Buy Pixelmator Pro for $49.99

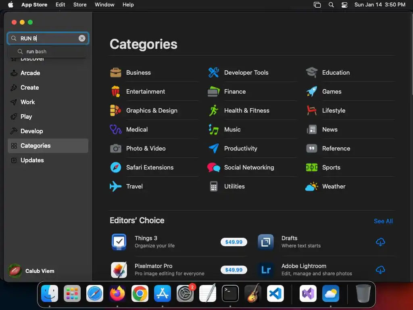(234, 270)
